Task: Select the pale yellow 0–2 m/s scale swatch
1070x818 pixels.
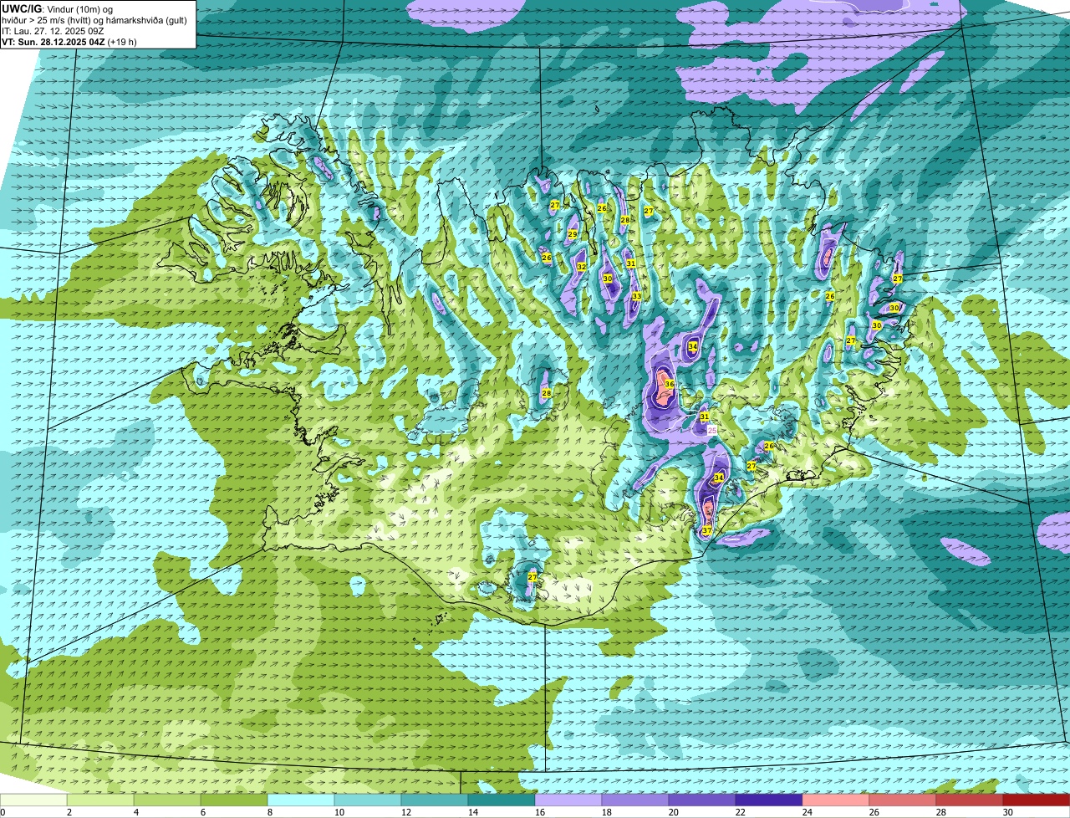Action: point(33,800)
